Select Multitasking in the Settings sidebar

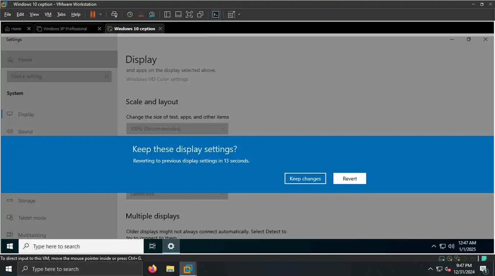coord(59,235)
